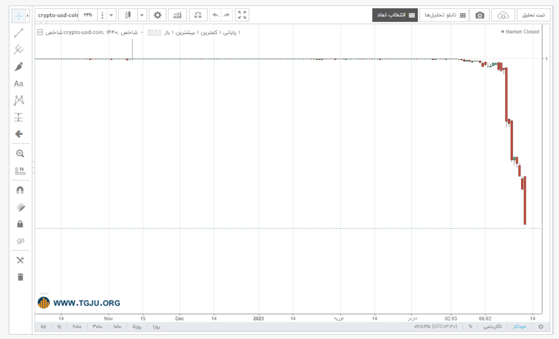Choose the pitchfork tool in left toolbar
The image size is (559, 339).
[19, 49]
